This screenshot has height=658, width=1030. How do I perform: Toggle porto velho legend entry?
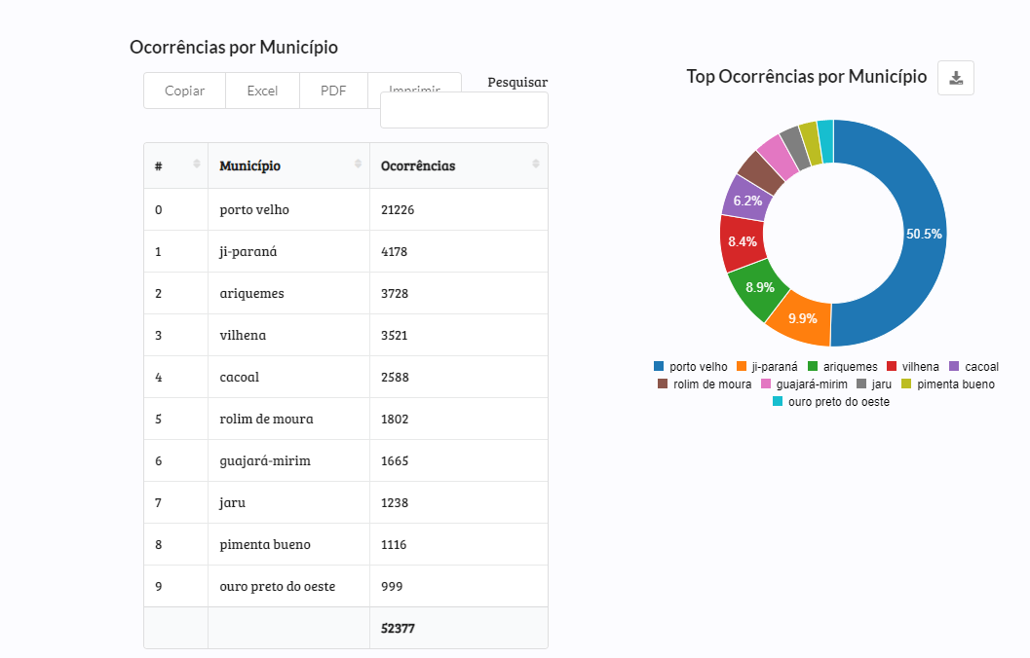pyautogui.click(x=690, y=367)
